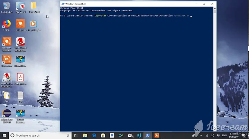Click the Type here to search box
Image resolution: width=249 pixels, height=139 pixels.
pyautogui.click(x=38, y=136)
